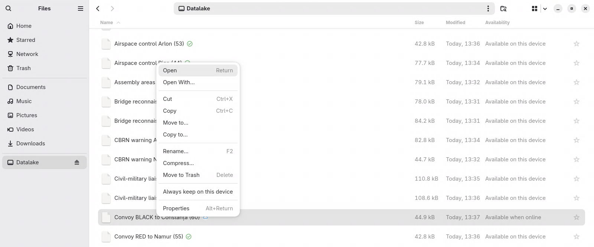Star the 108.6 kB Civil-military file

pos(577,198)
